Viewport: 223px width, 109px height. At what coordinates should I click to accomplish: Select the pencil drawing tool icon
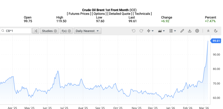tap(182, 31)
